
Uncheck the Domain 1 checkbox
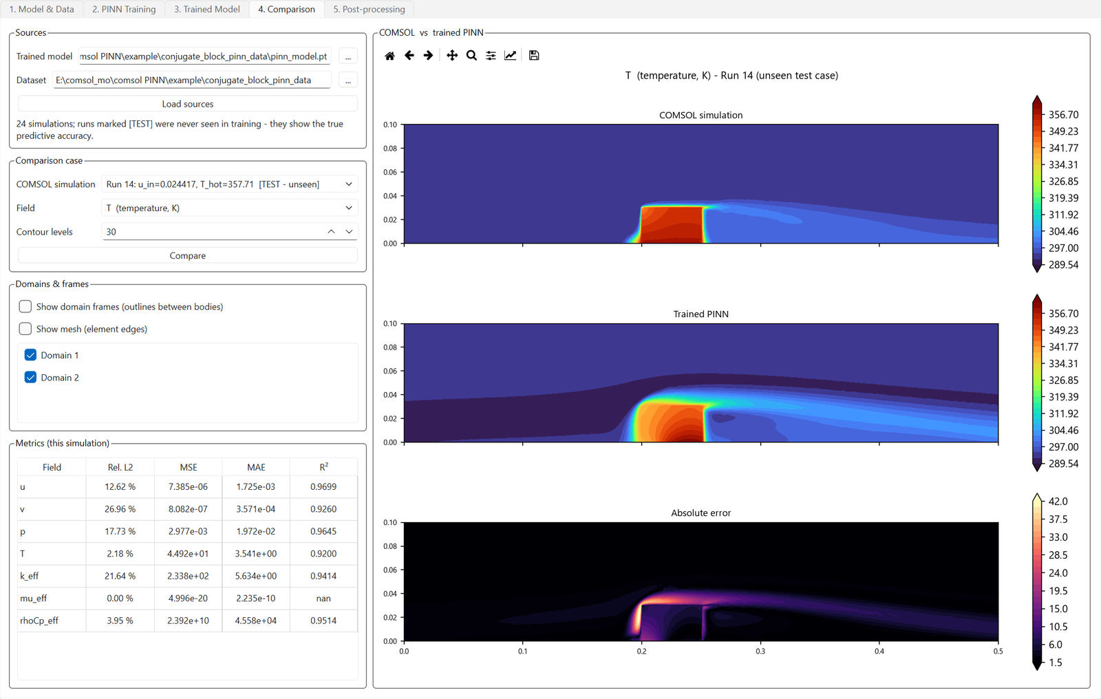pos(30,355)
